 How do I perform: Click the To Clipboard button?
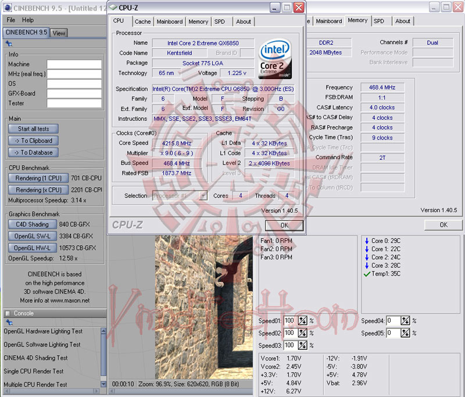34,141
